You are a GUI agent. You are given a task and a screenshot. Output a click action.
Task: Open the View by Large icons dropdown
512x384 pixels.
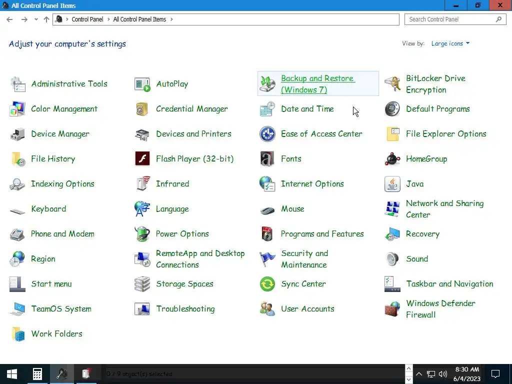[450, 43]
